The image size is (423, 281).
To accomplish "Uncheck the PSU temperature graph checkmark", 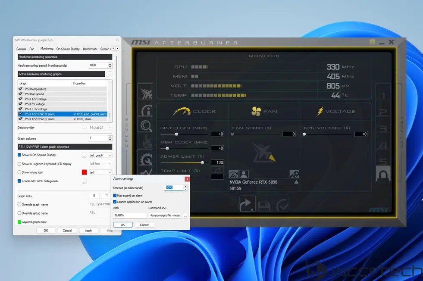I will (x=21, y=89).
